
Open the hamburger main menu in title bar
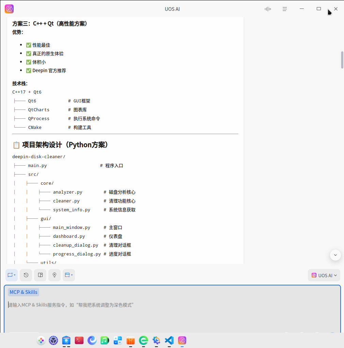(x=285, y=9)
